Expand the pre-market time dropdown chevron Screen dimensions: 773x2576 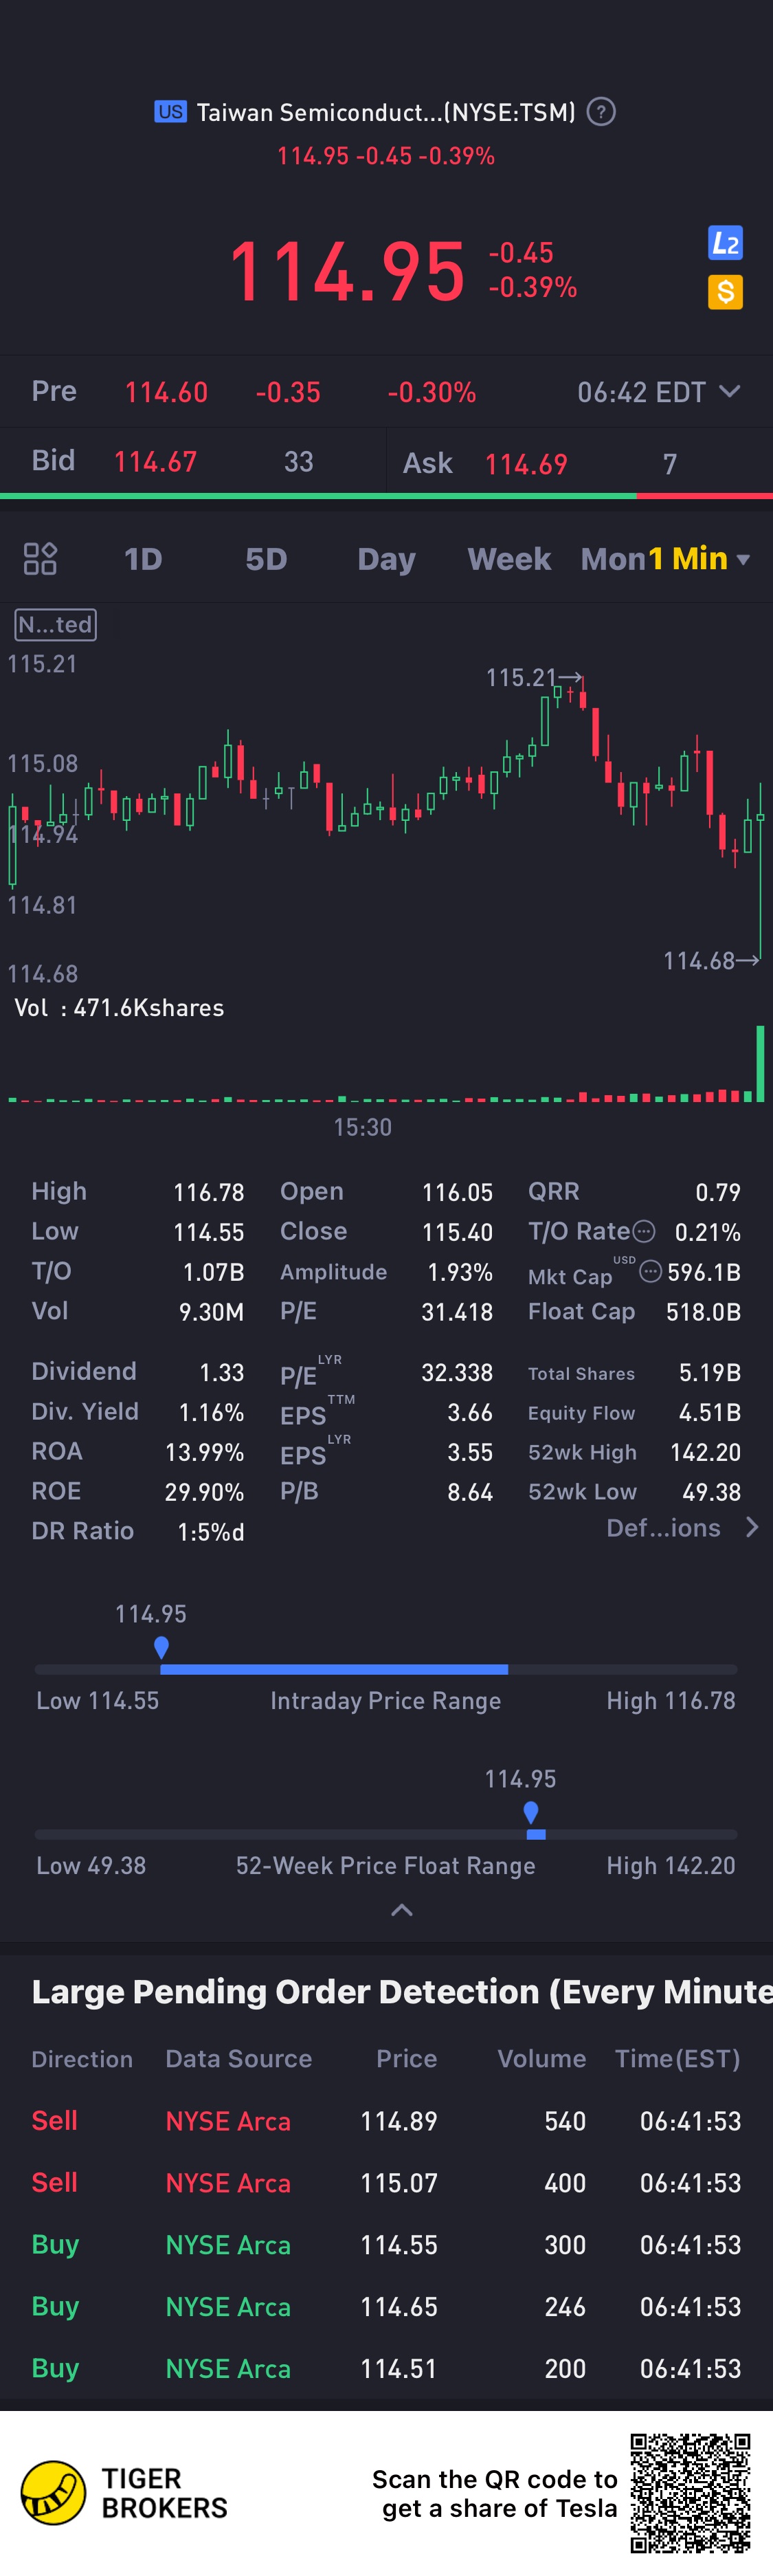[x=730, y=392]
